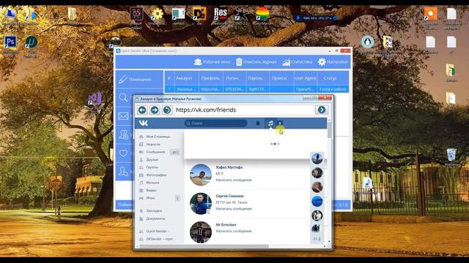Viewport: 469px width, 263px height.
Task: Click the Наталья account cell in first row
Action: (186, 89)
